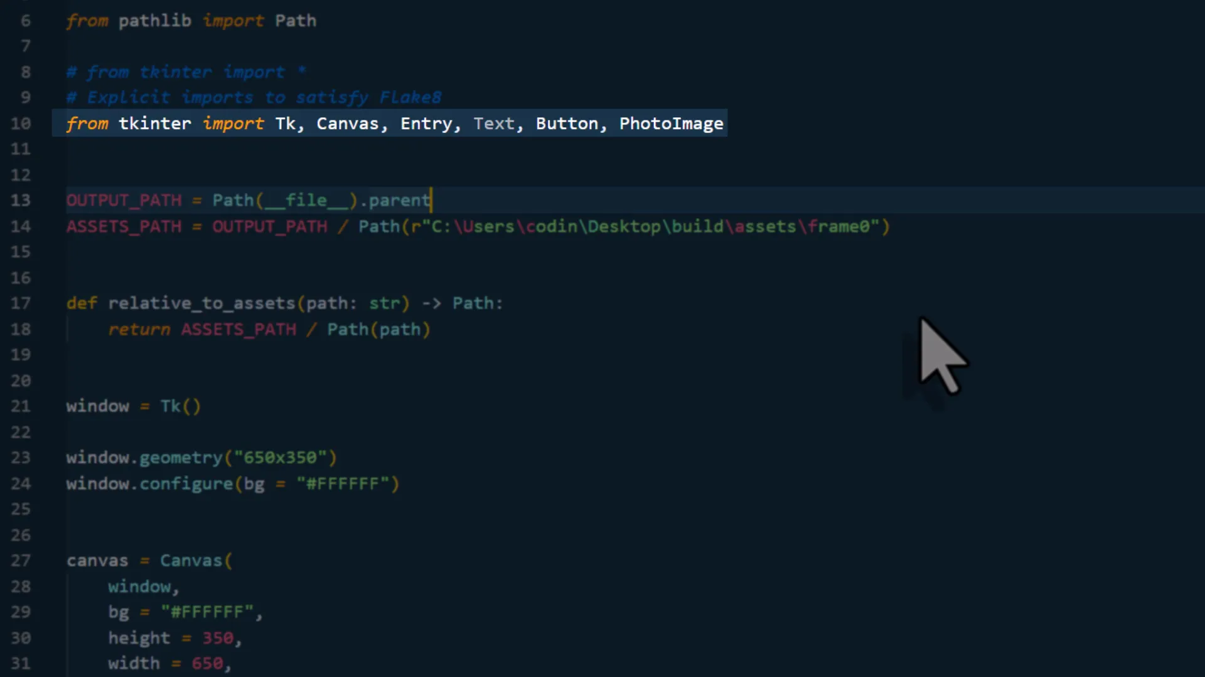Screen dimensions: 1205x677
Task: Click the Path import on line 6
Action: [295, 21]
